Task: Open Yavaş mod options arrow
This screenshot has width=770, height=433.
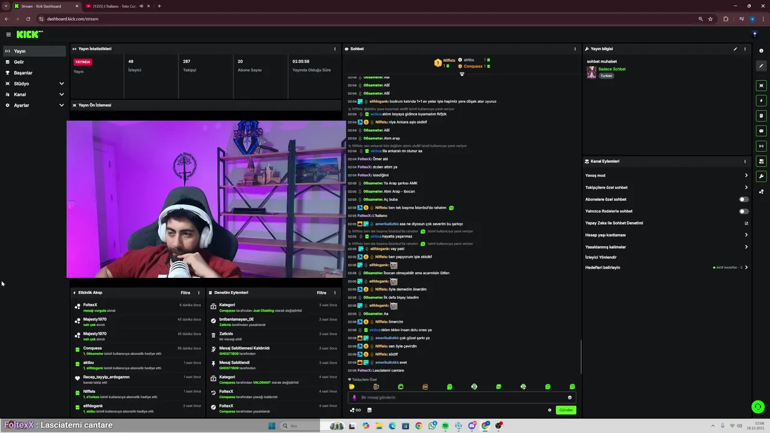Action: click(x=747, y=176)
